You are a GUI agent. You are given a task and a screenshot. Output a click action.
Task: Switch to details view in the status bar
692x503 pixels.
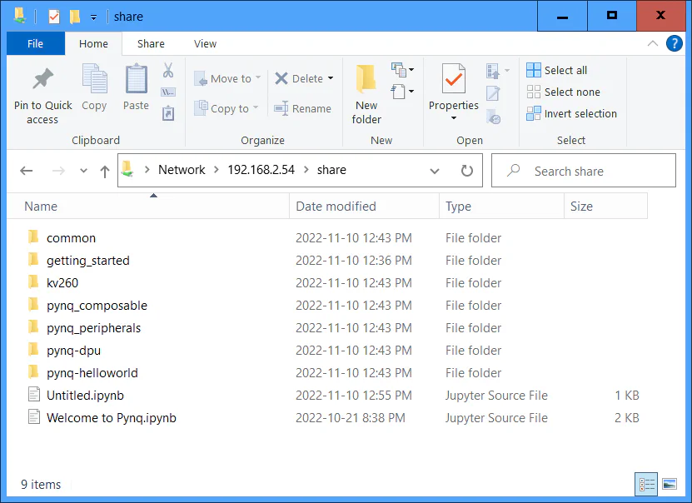(647, 484)
